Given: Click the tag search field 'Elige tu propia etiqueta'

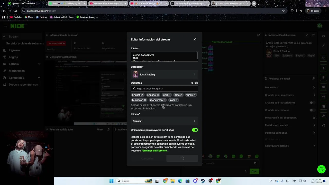Looking at the screenshot, I should click(x=164, y=88).
